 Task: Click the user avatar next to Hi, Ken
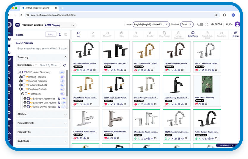[x=237, y=24]
